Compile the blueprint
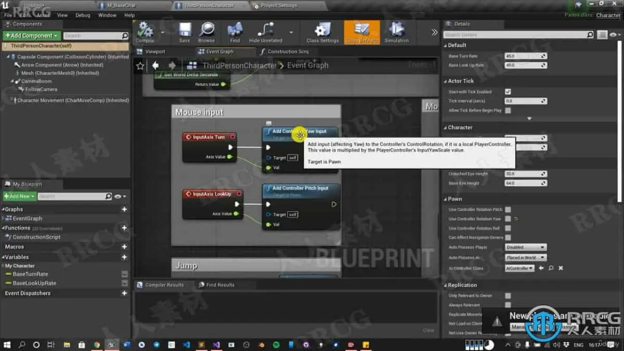 coord(145,32)
